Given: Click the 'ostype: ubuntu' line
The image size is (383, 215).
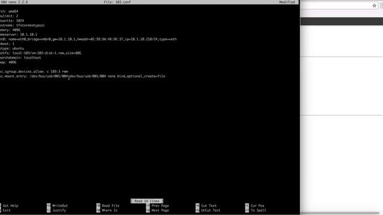Looking at the screenshot, I should (x=12, y=48).
